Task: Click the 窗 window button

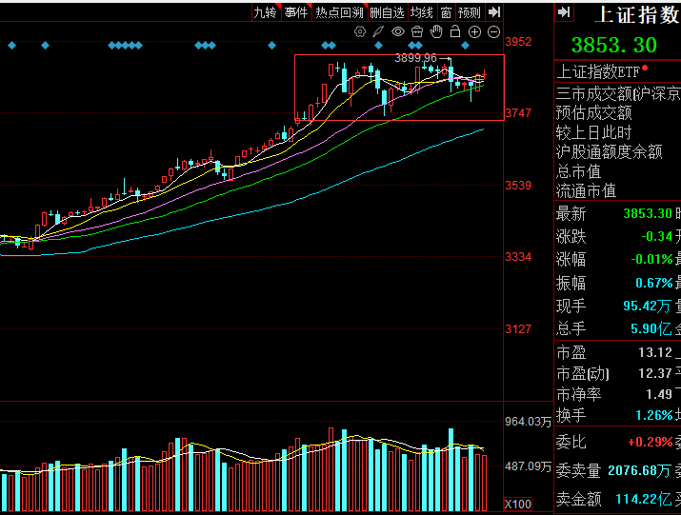Action: pos(446,12)
